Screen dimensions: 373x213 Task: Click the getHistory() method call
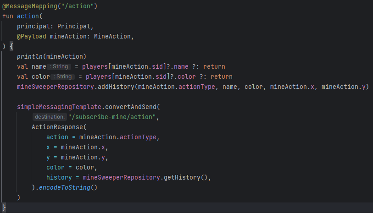[x=185, y=178]
